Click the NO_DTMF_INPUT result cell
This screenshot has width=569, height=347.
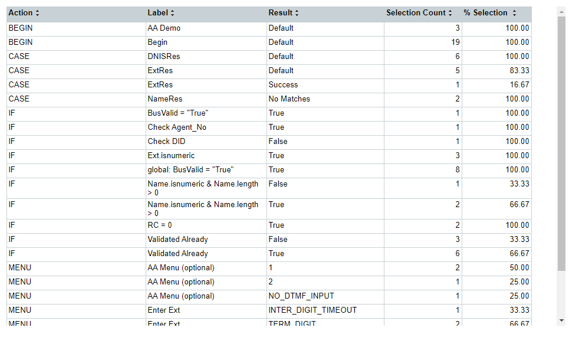tap(325, 296)
